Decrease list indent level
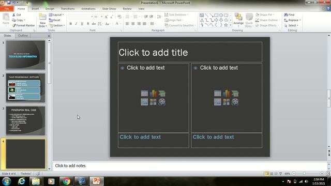The image size is (331, 186). 146,17
